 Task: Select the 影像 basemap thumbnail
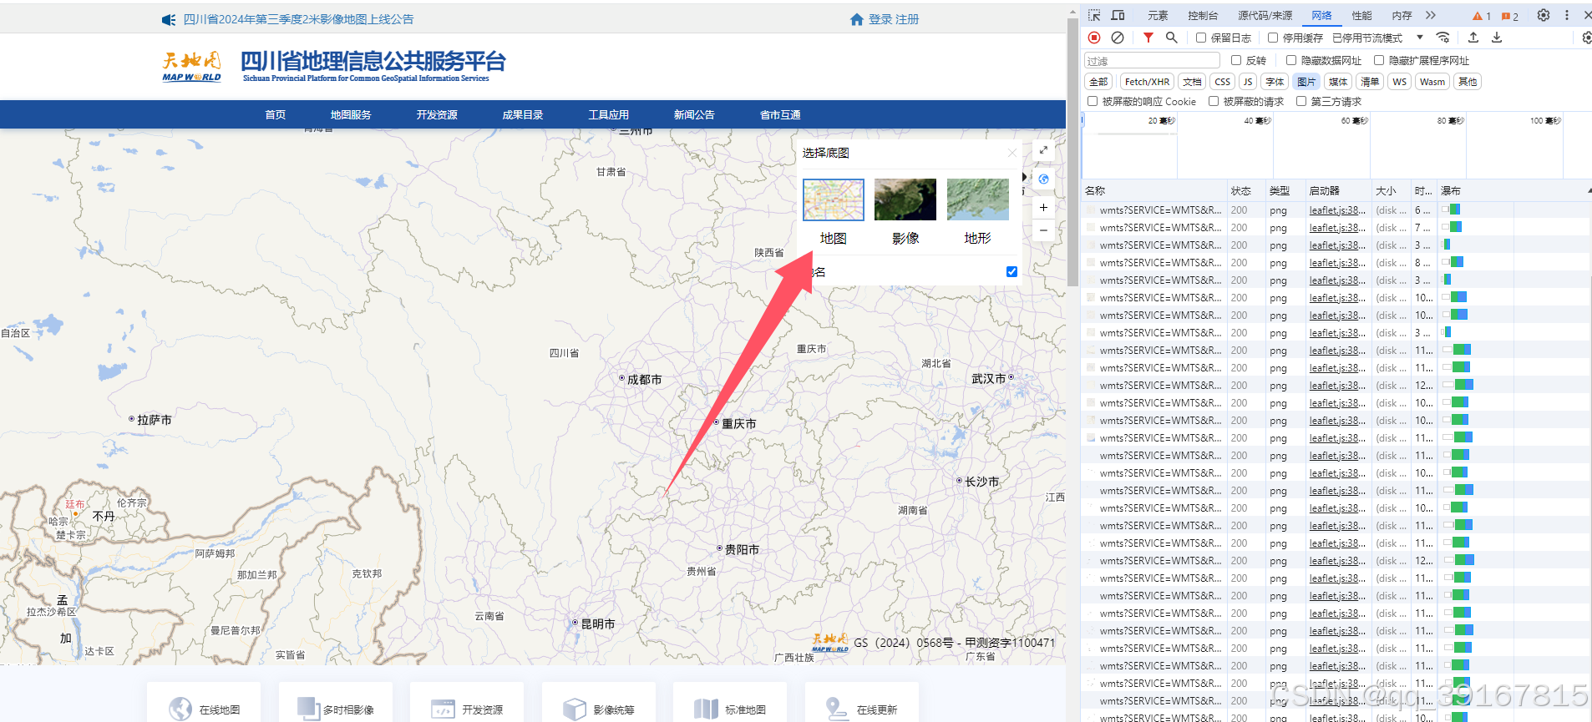click(x=905, y=199)
